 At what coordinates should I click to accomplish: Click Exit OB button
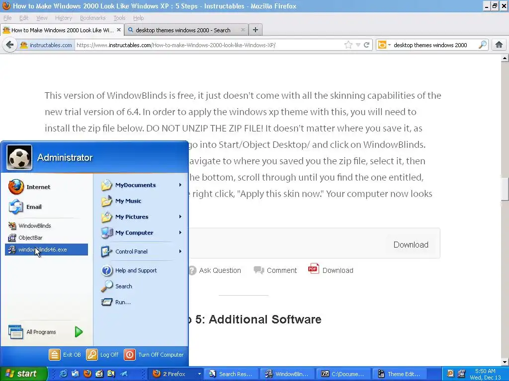pyautogui.click(x=65, y=355)
